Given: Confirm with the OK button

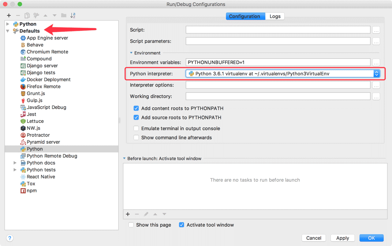Looking at the screenshot, I should coord(371,238).
